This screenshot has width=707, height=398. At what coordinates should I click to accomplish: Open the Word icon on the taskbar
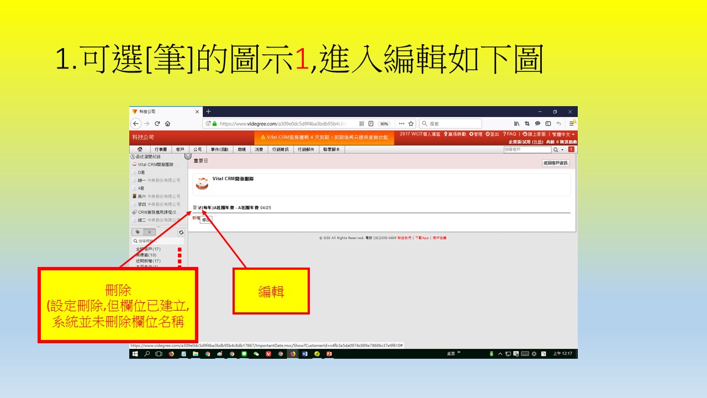coord(304,354)
